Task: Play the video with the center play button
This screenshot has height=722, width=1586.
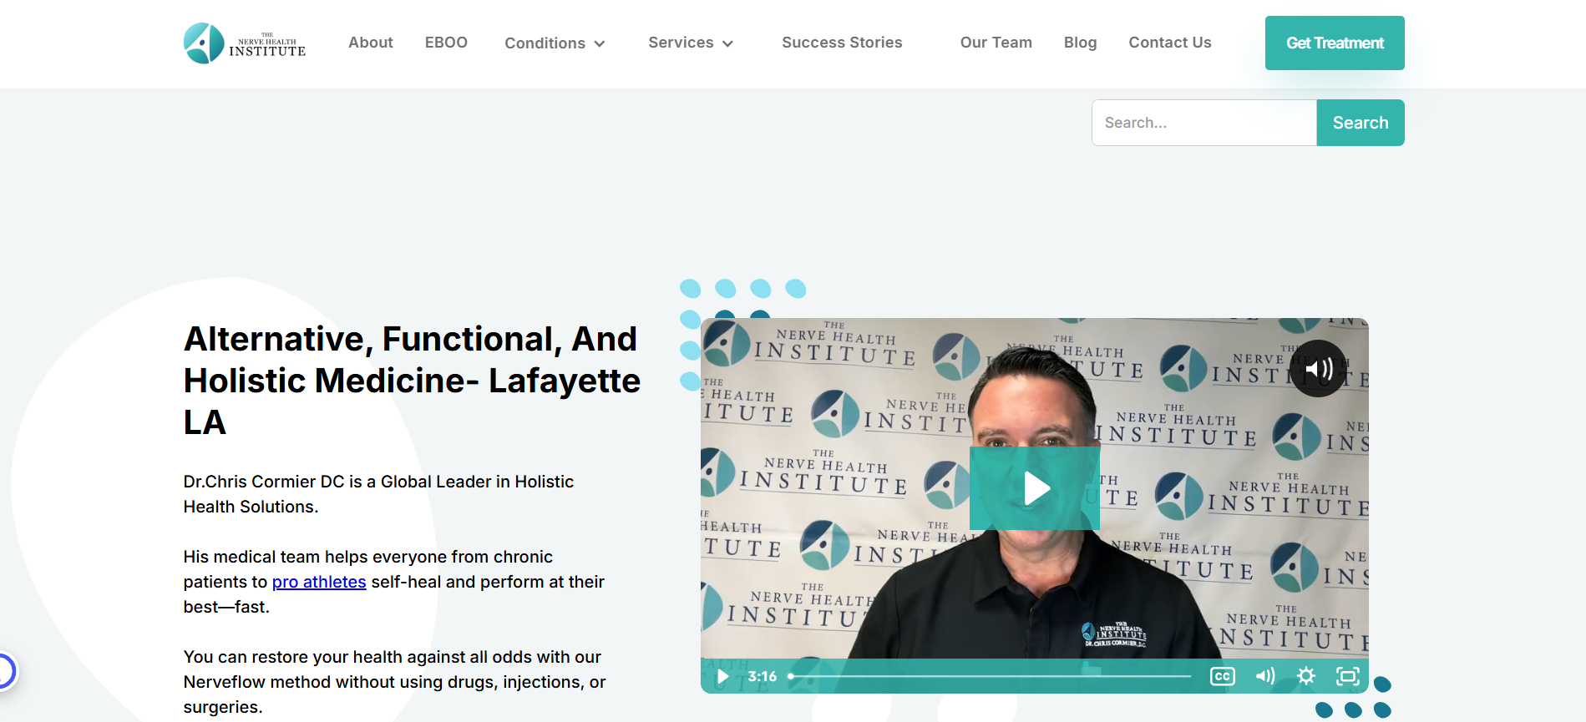Action: pyautogui.click(x=1035, y=488)
